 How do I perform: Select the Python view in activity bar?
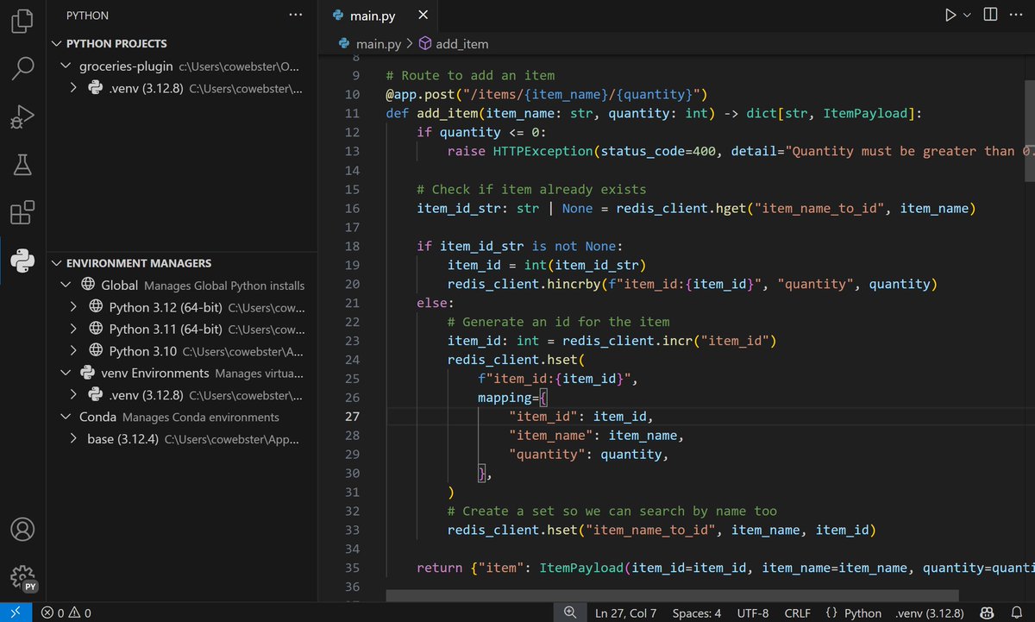(22, 260)
